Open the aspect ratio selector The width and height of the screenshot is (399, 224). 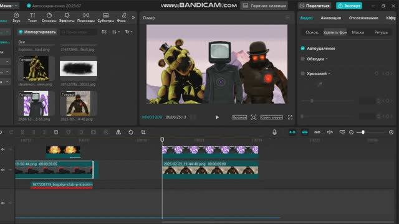tap(272, 118)
